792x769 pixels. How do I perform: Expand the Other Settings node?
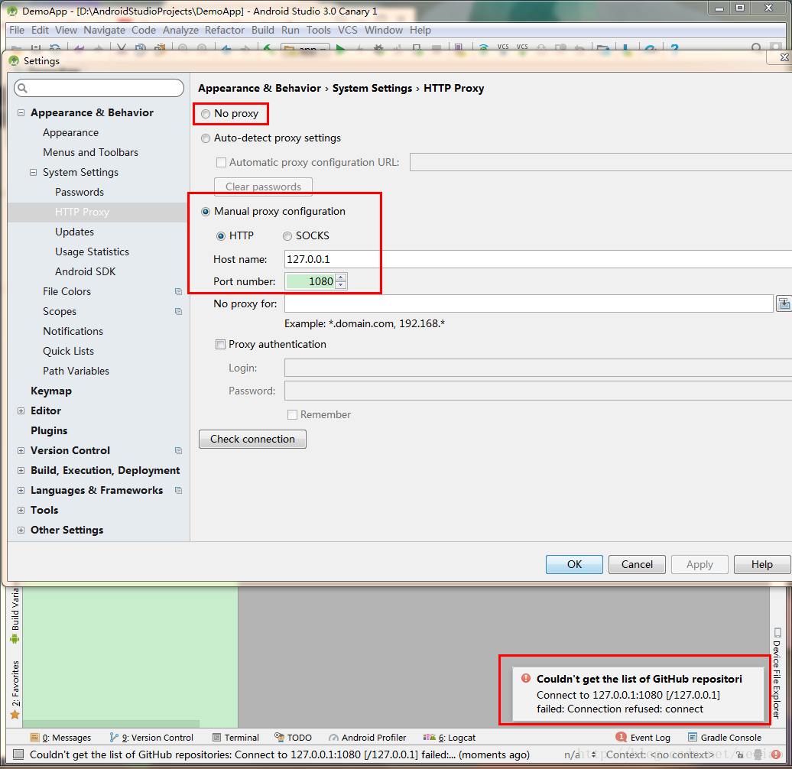(x=21, y=530)
